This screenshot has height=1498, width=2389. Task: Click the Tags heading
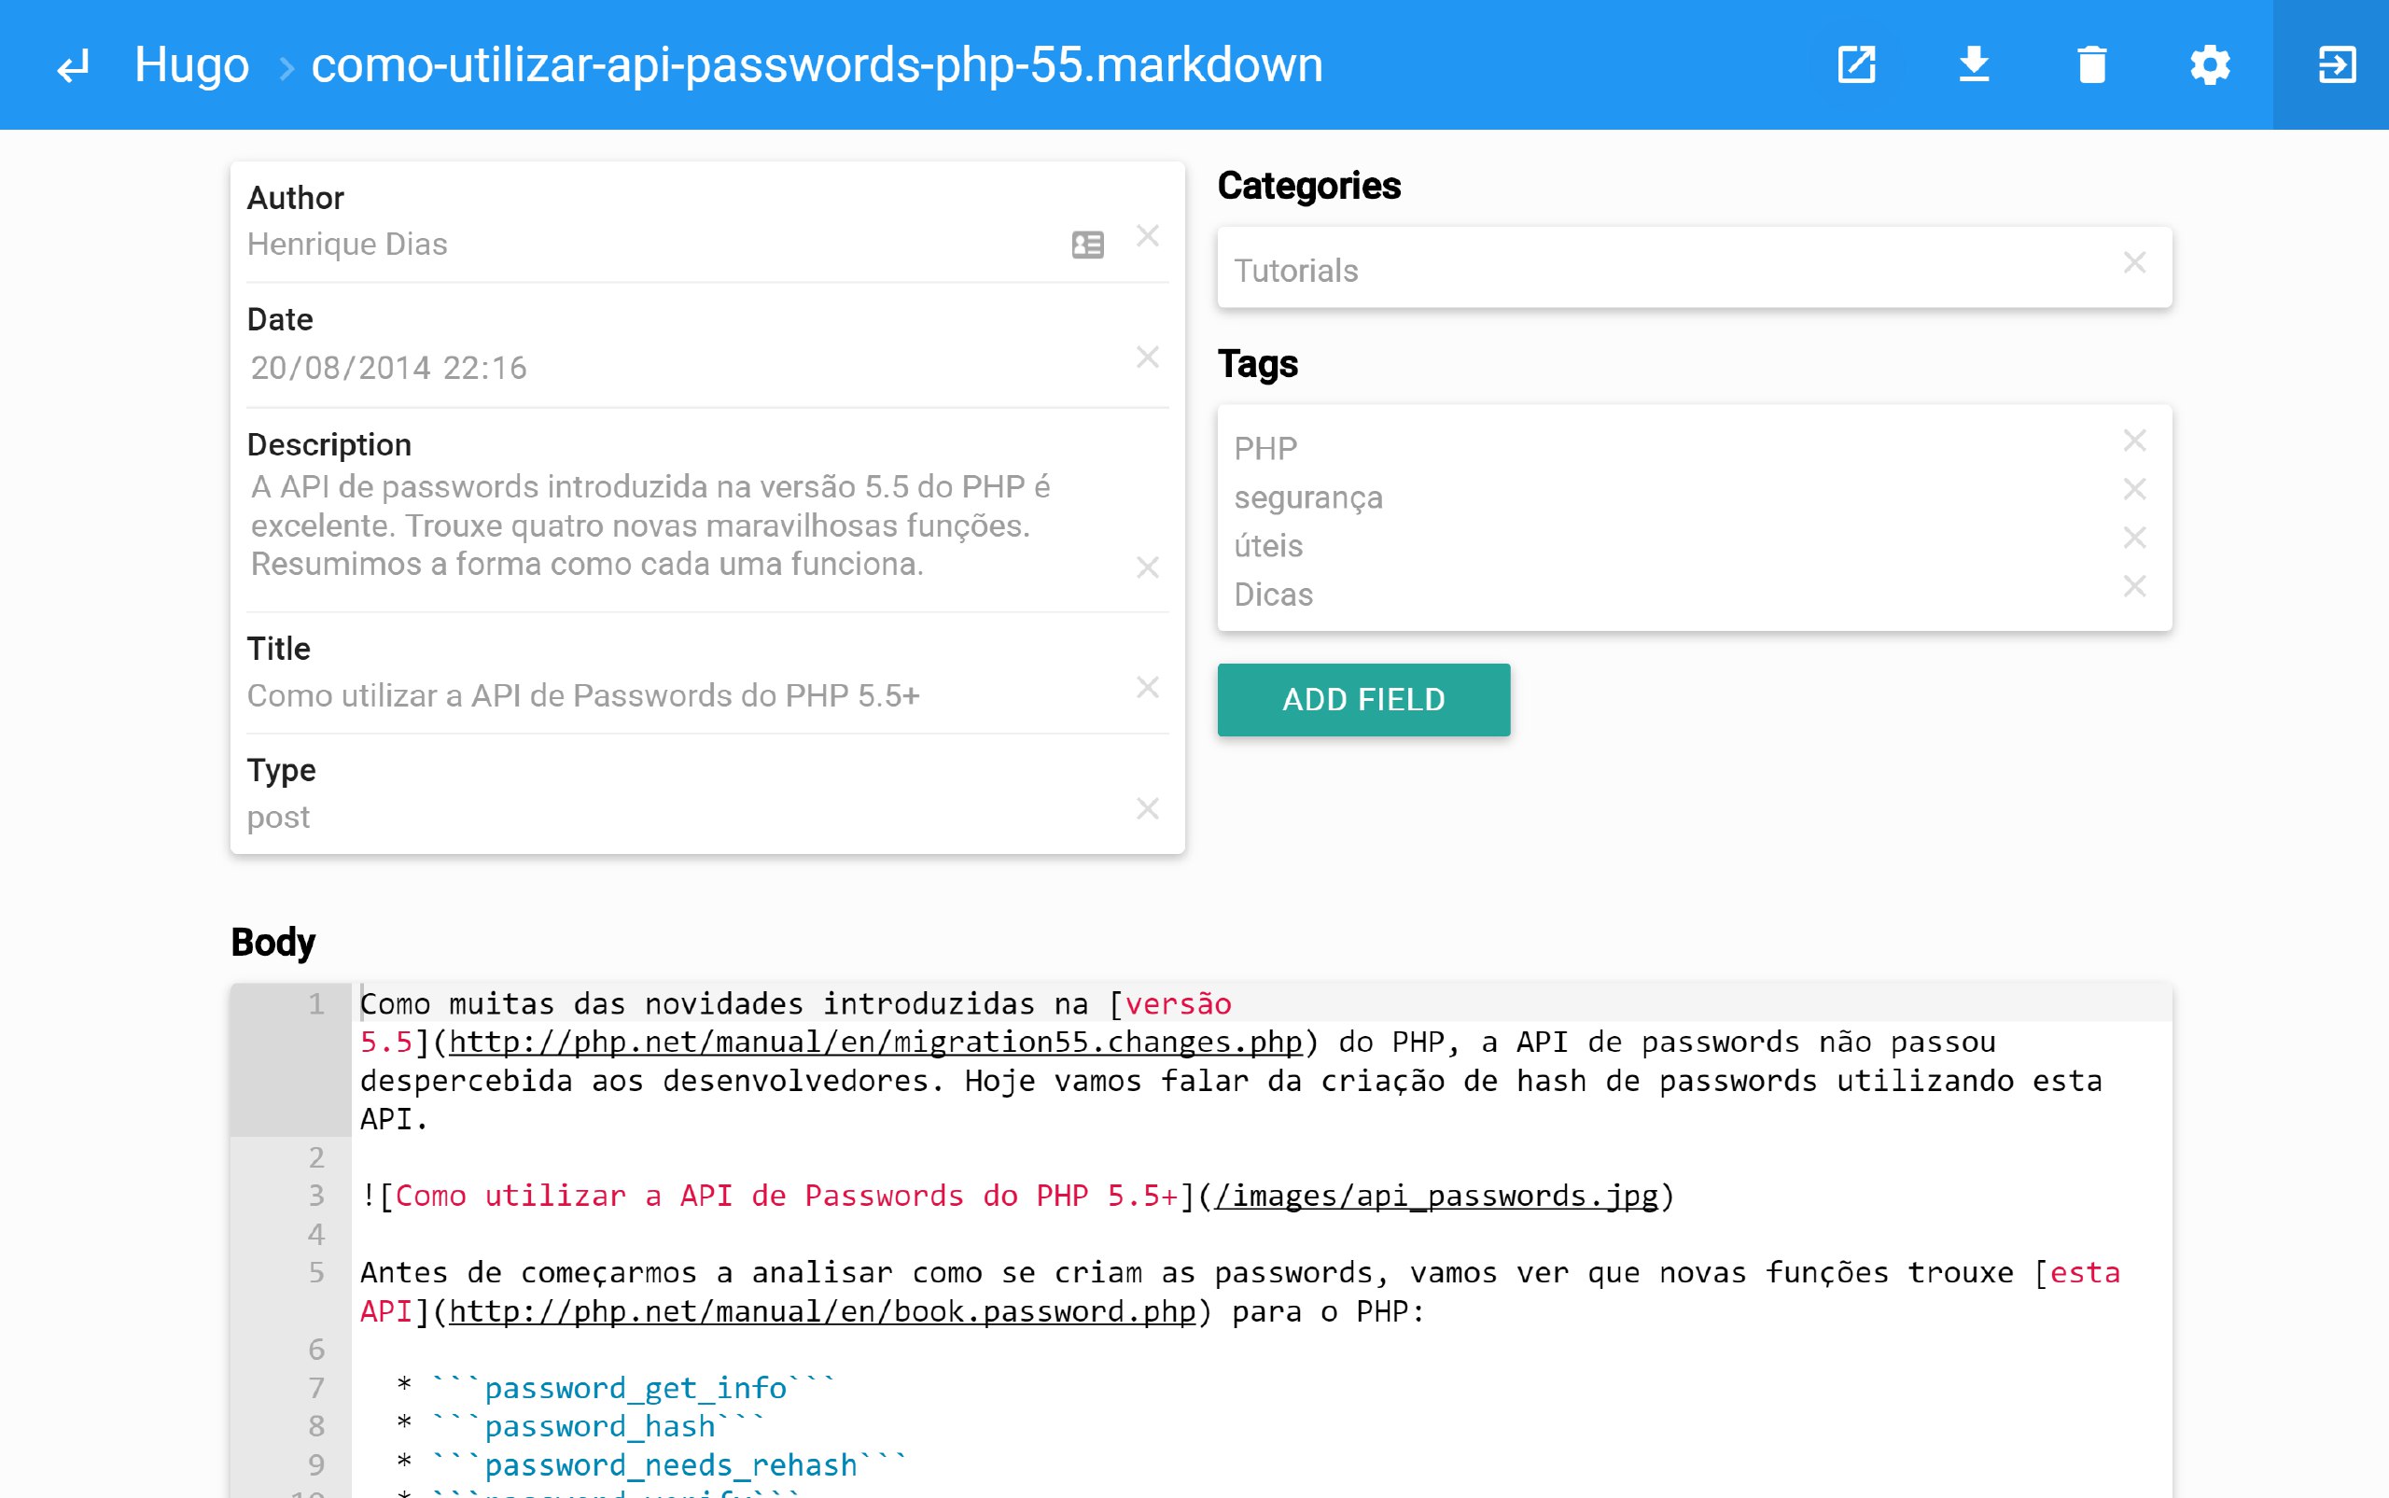coord(1257,364)
